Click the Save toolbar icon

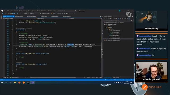pos(13,13)
